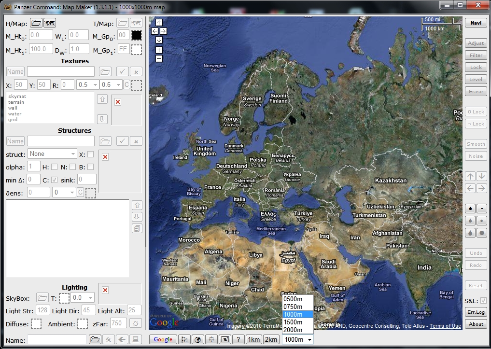
Task: Toggle the B checkbox in Structures
Action: 90,167
